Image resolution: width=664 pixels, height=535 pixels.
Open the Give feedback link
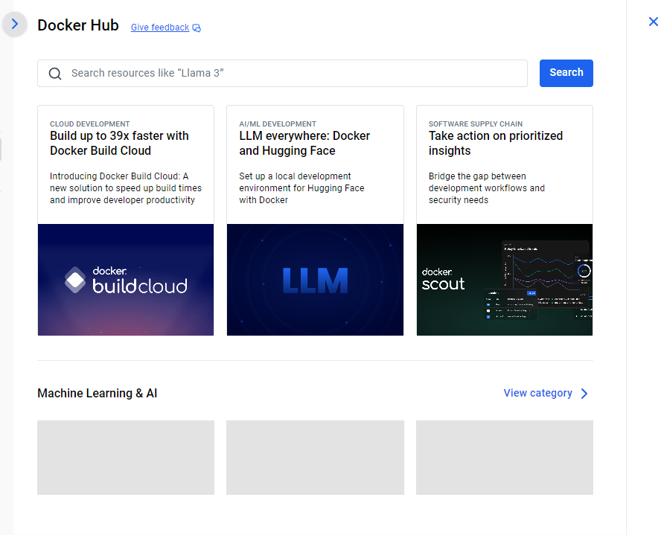160,28
